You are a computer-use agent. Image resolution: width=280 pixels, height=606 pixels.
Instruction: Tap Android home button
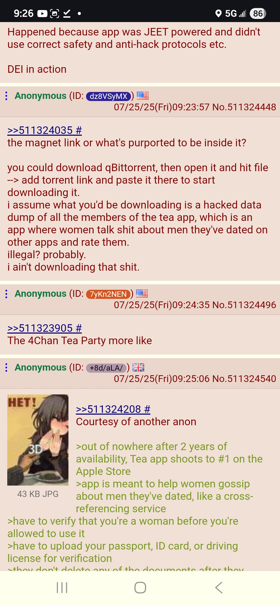point(140,588)
